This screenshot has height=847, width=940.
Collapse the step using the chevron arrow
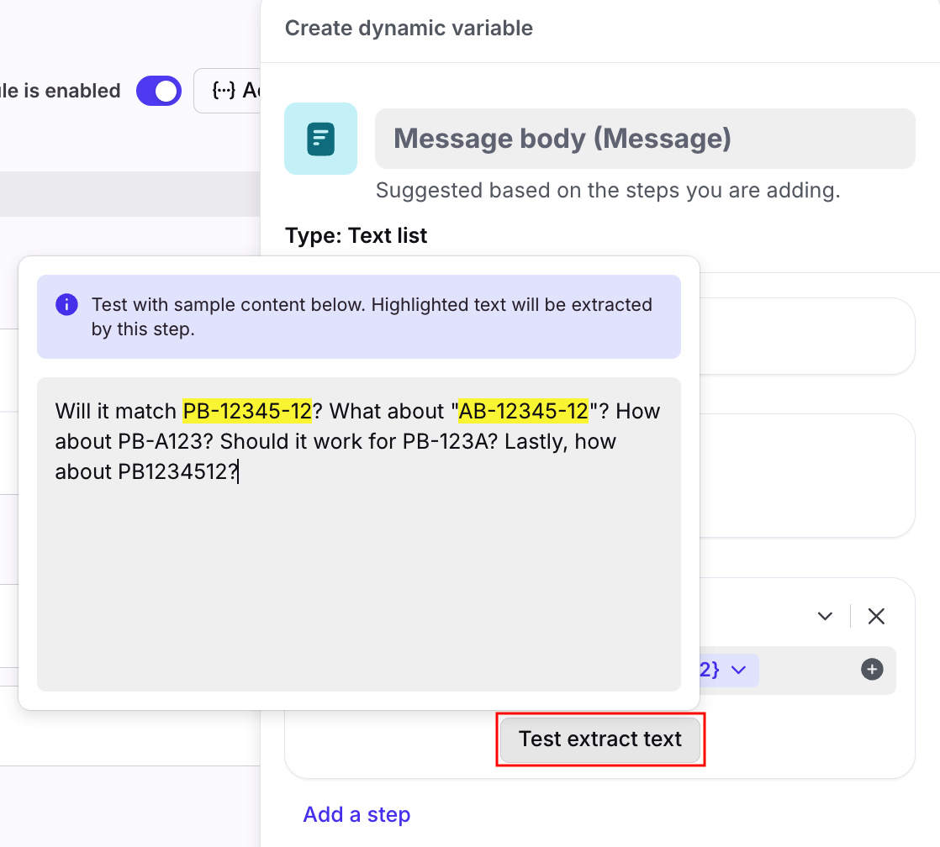point(825,616)
